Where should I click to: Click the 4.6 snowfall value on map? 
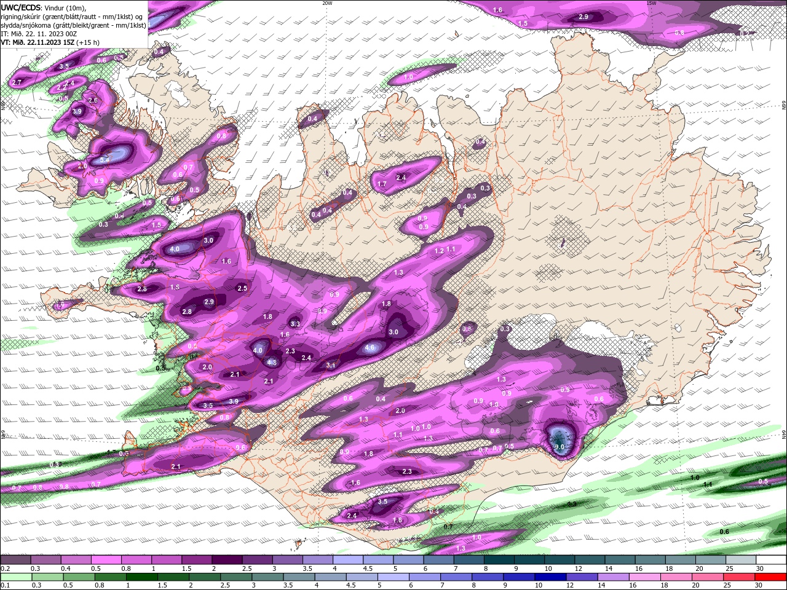click(370, 348)
